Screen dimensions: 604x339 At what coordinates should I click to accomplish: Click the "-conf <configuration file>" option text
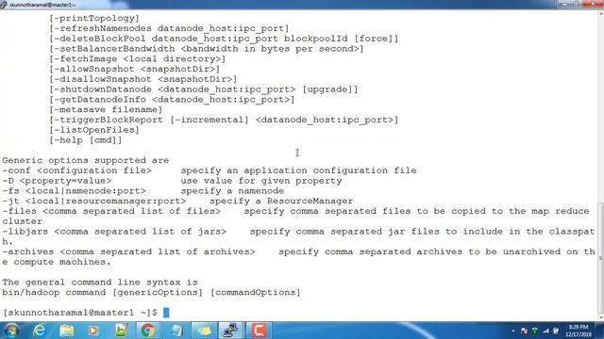coord(77,170)
